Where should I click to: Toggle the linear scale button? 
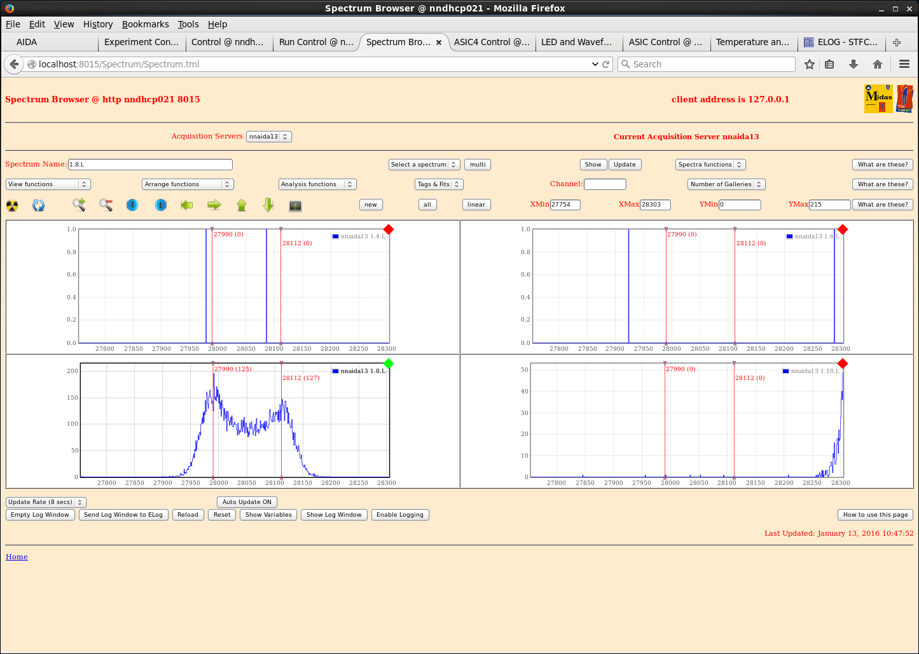click(476, 205)
